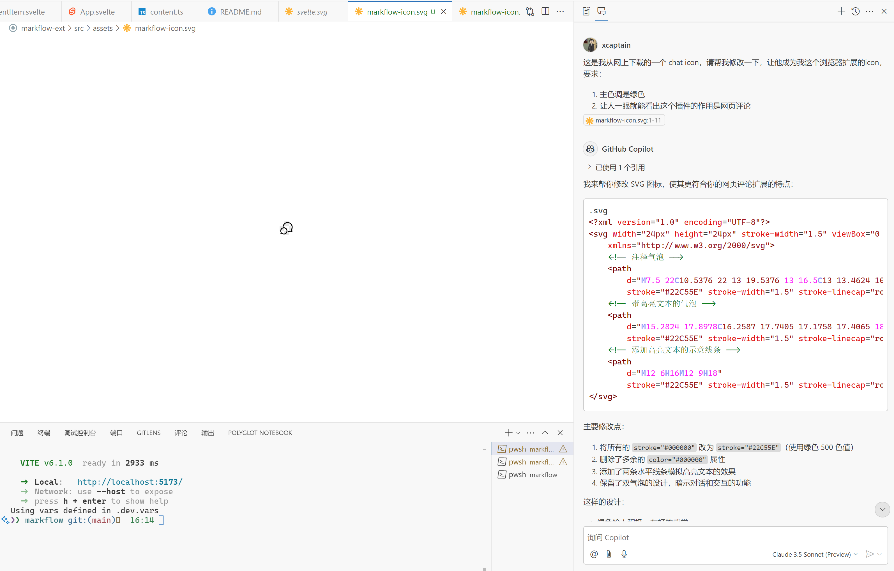Open the new terminal profile dropdown arrow

coord(518,433)
